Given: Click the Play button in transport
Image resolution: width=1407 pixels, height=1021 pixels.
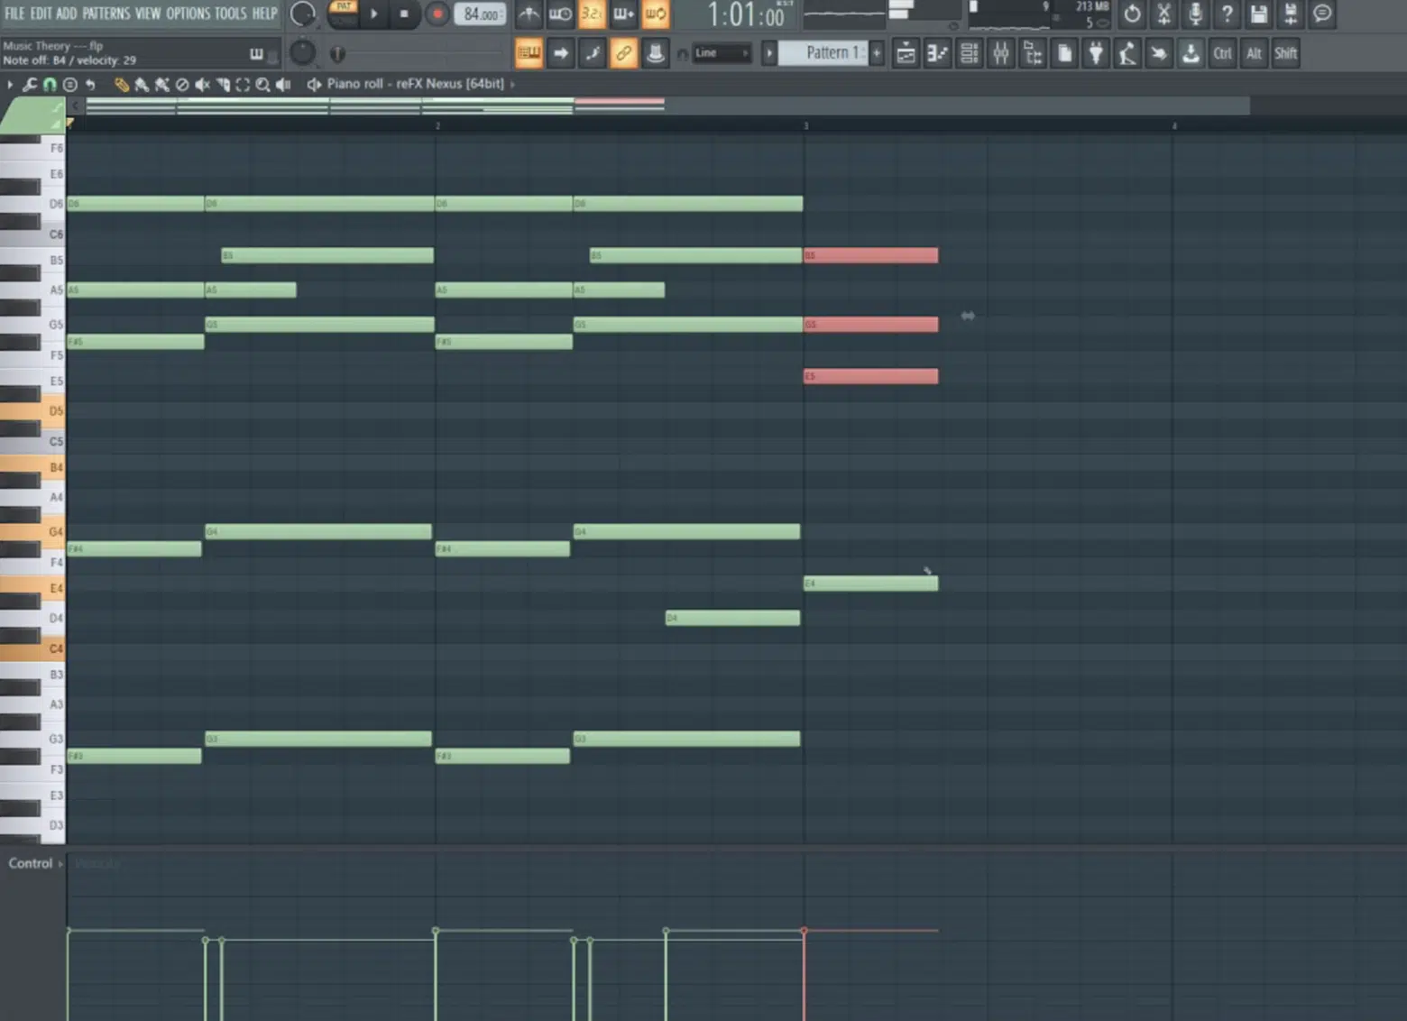Looking at the screenshot, I should (x=374, y=14).
